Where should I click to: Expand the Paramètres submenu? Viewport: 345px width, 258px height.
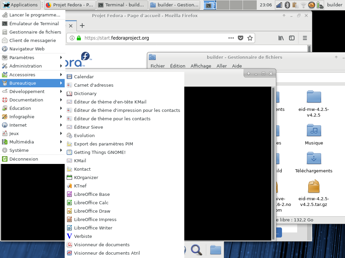coord(33,57)
